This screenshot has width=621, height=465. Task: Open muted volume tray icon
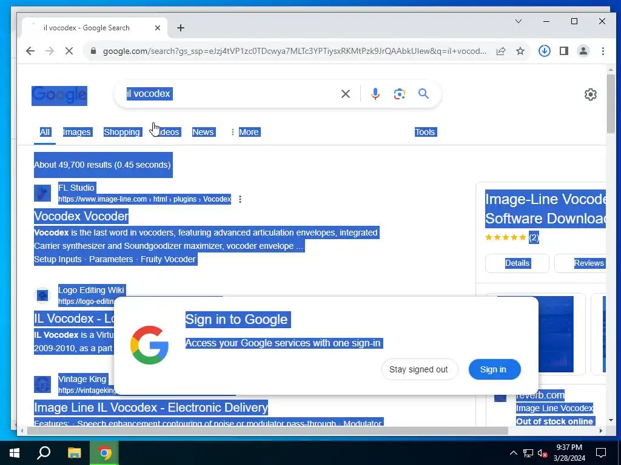click(543, 453)
